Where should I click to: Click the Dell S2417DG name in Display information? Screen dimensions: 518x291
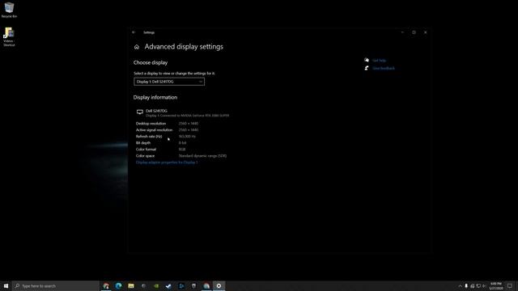point(156,111)
